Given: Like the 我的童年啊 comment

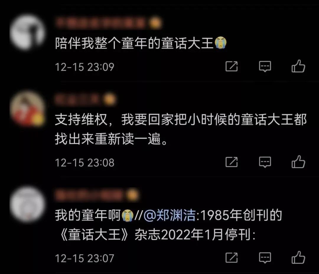Looking at the screenshot, I should click(x=298, y=257).
